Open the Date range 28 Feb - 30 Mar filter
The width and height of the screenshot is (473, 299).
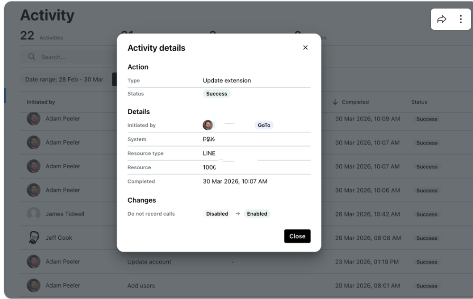(64, 79)
